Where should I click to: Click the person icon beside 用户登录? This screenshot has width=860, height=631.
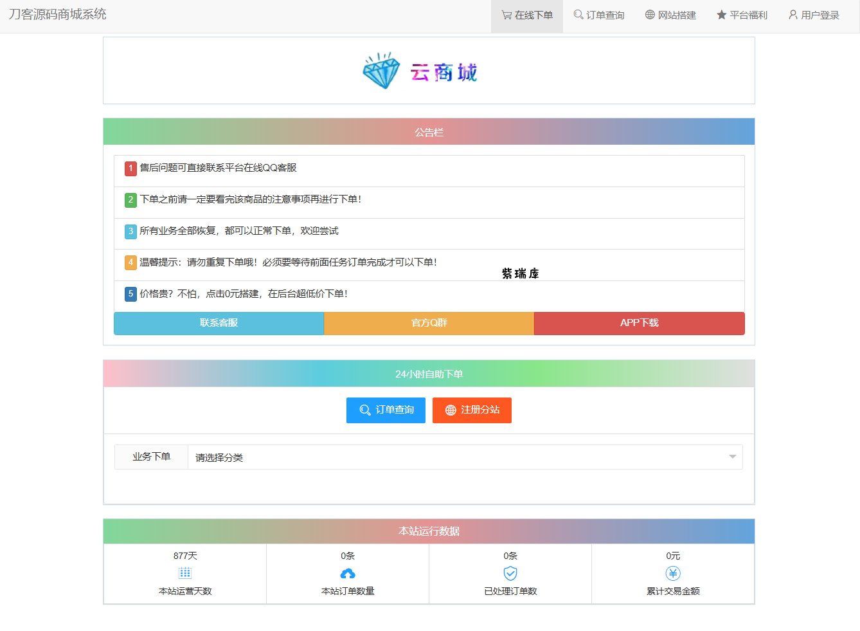[793, 15]
